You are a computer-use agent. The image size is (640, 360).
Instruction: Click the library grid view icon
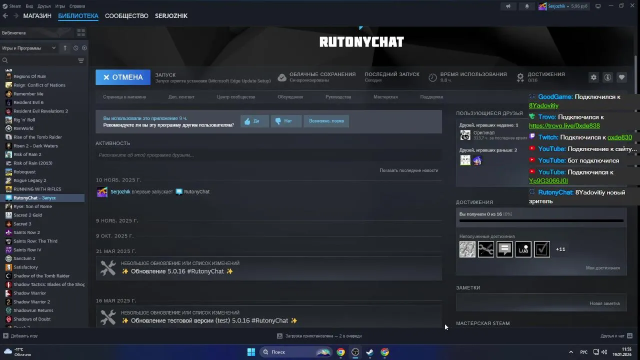pos(81,32)
